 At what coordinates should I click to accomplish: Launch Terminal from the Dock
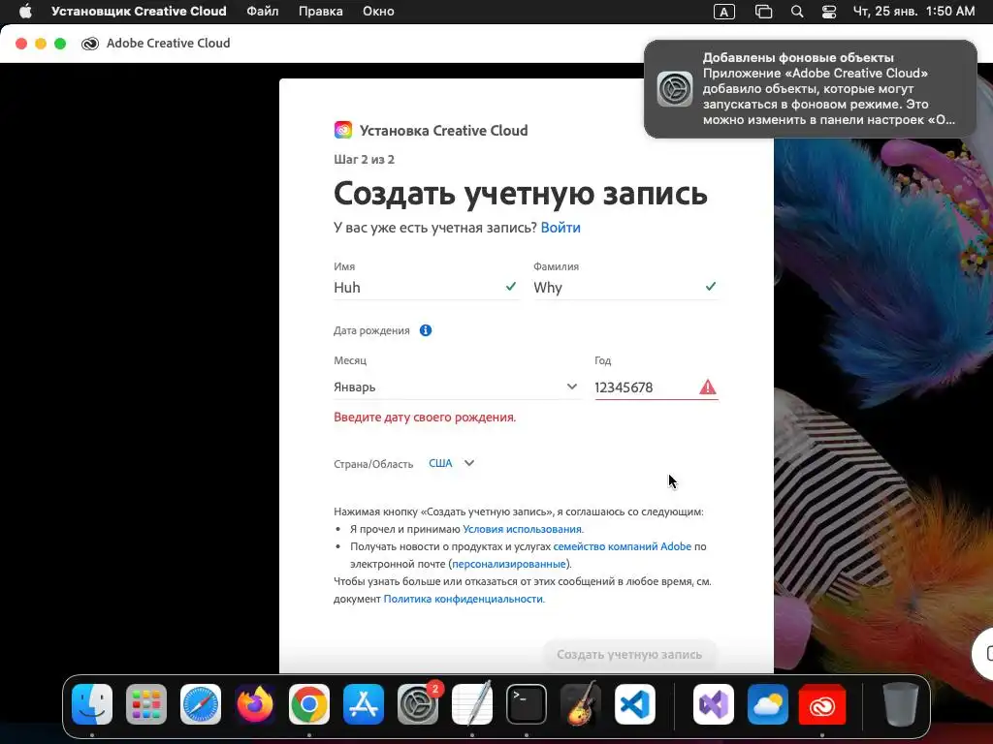(x=527, y=704)
